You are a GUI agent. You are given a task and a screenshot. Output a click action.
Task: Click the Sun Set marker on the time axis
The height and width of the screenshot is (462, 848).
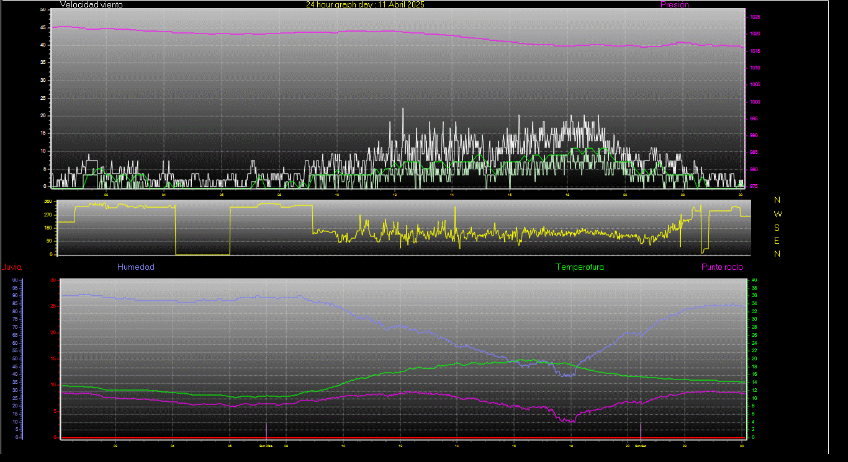pyautogui.click(x=641, y=445)
